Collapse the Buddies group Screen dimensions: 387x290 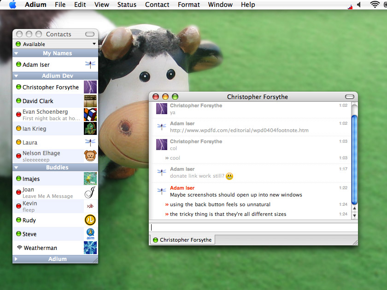[x=16, y=168]
